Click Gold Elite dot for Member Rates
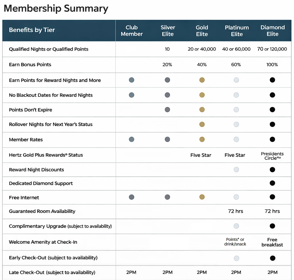This screenshot has height=280, width=294. point(202,139)
